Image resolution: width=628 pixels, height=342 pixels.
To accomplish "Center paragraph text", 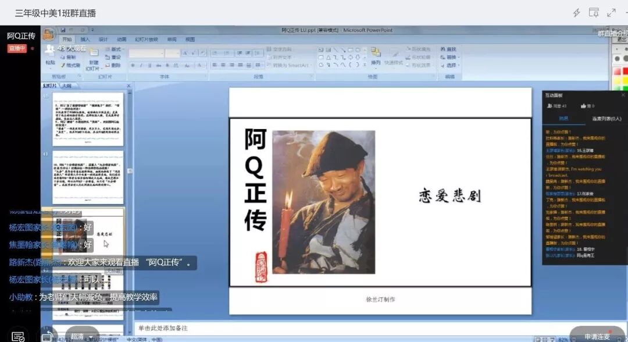I will 223,65.
